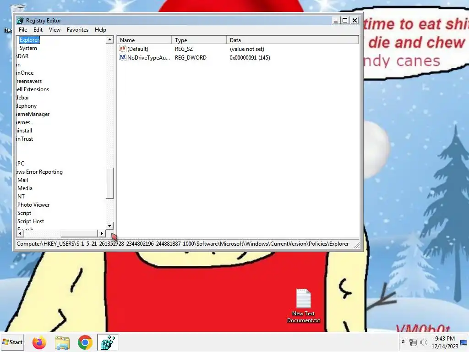Open the Favorites menu
The width and height of the screenshot is (469, 352).
[x=77, y=30]
